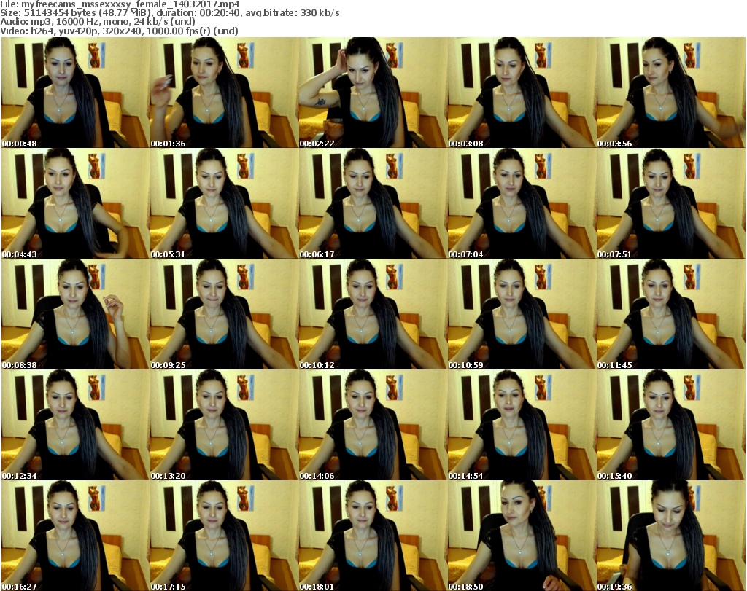747x591 pixels.
Task: Click the thumbnail at 00:19:36
Action: pos(670,536)
